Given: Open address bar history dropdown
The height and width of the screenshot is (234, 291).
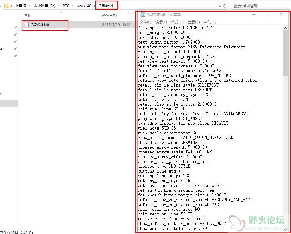Looking at the screenshot, I should [x=220, y=6].
